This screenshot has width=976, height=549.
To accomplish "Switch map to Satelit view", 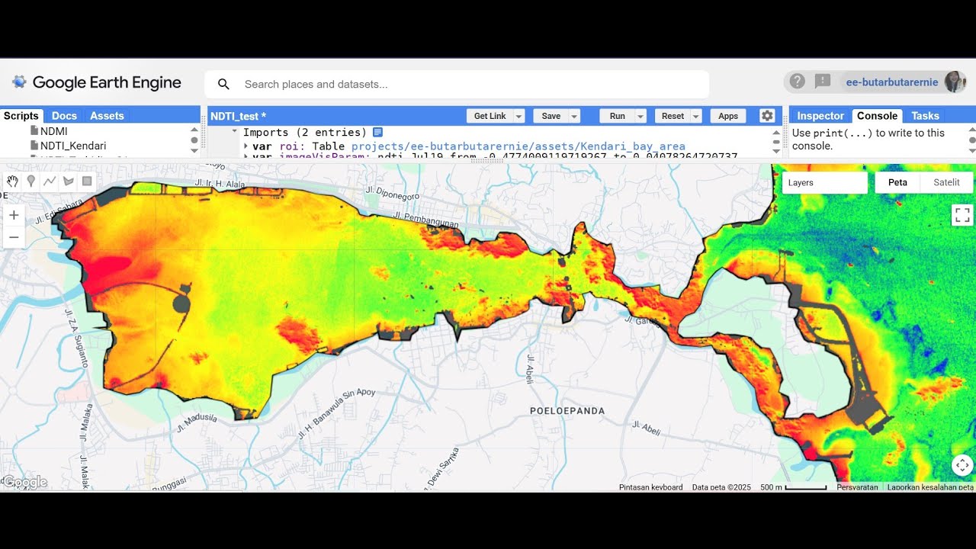I will point(946,183).
